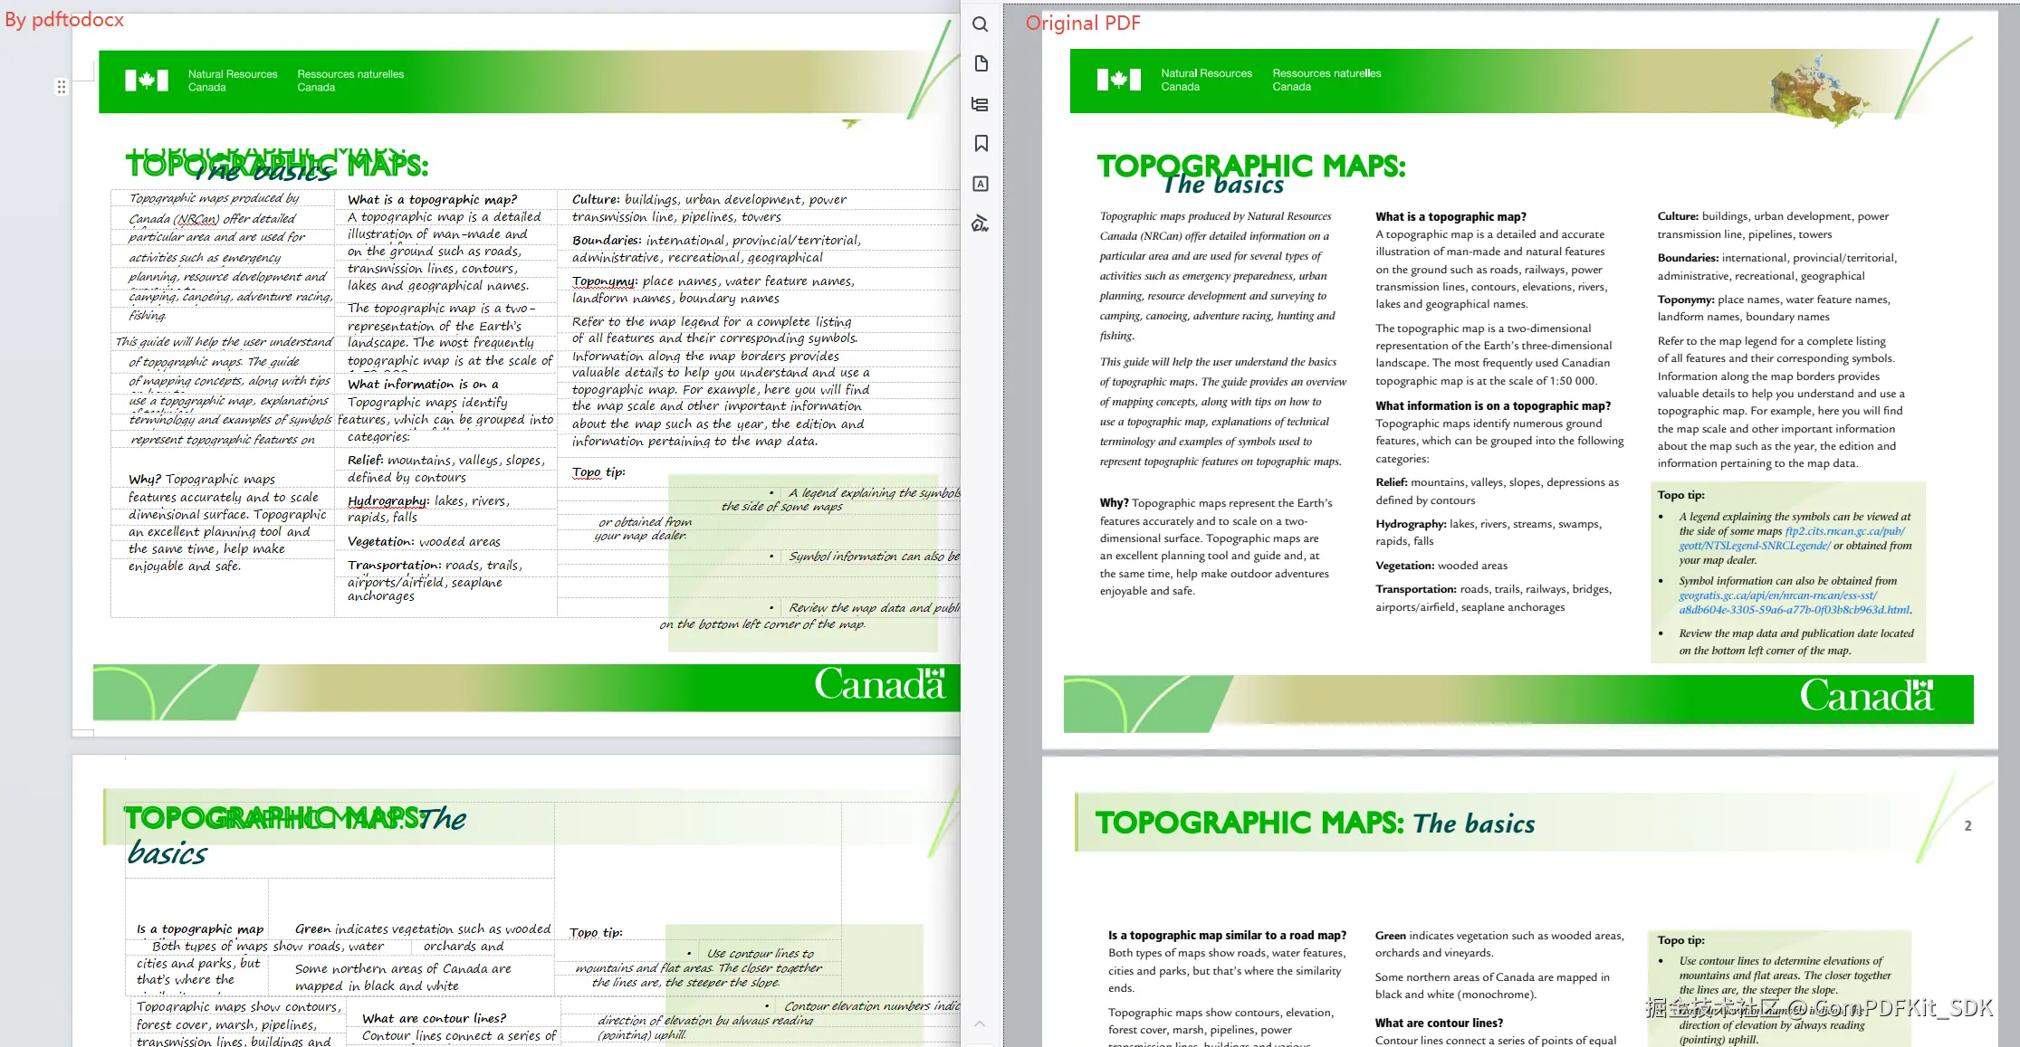Click 'Toponymy:' label in the original PDF
This screenshot has height=1047, width=2020.
(1686, 300)
